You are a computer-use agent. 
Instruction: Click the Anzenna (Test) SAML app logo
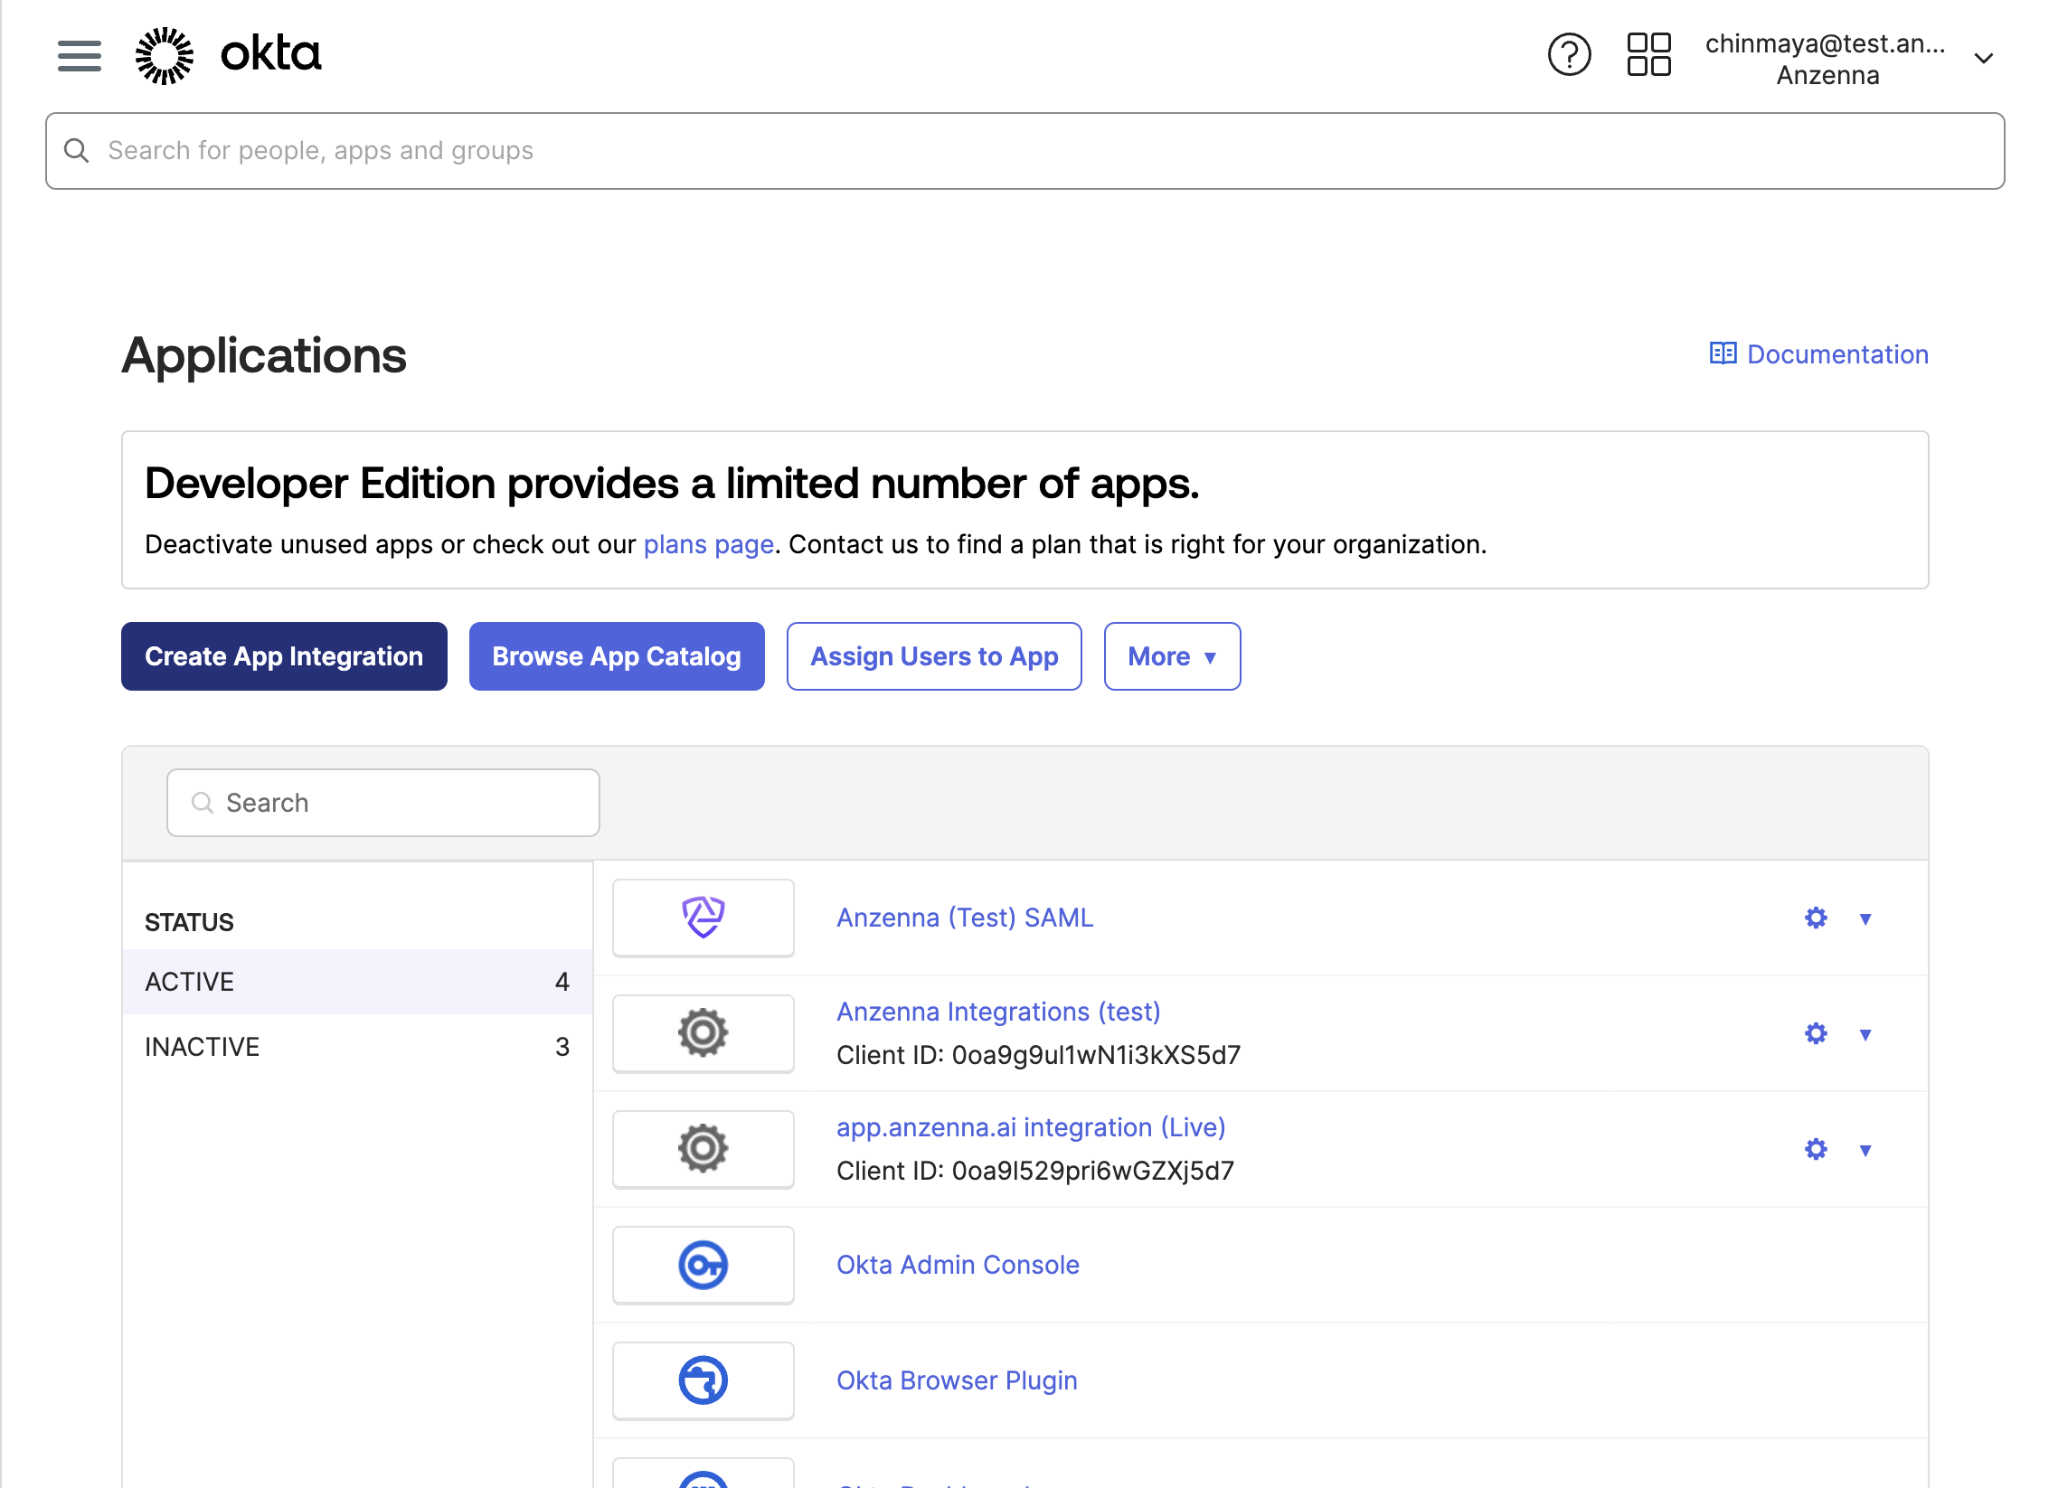tap(703, 918)
